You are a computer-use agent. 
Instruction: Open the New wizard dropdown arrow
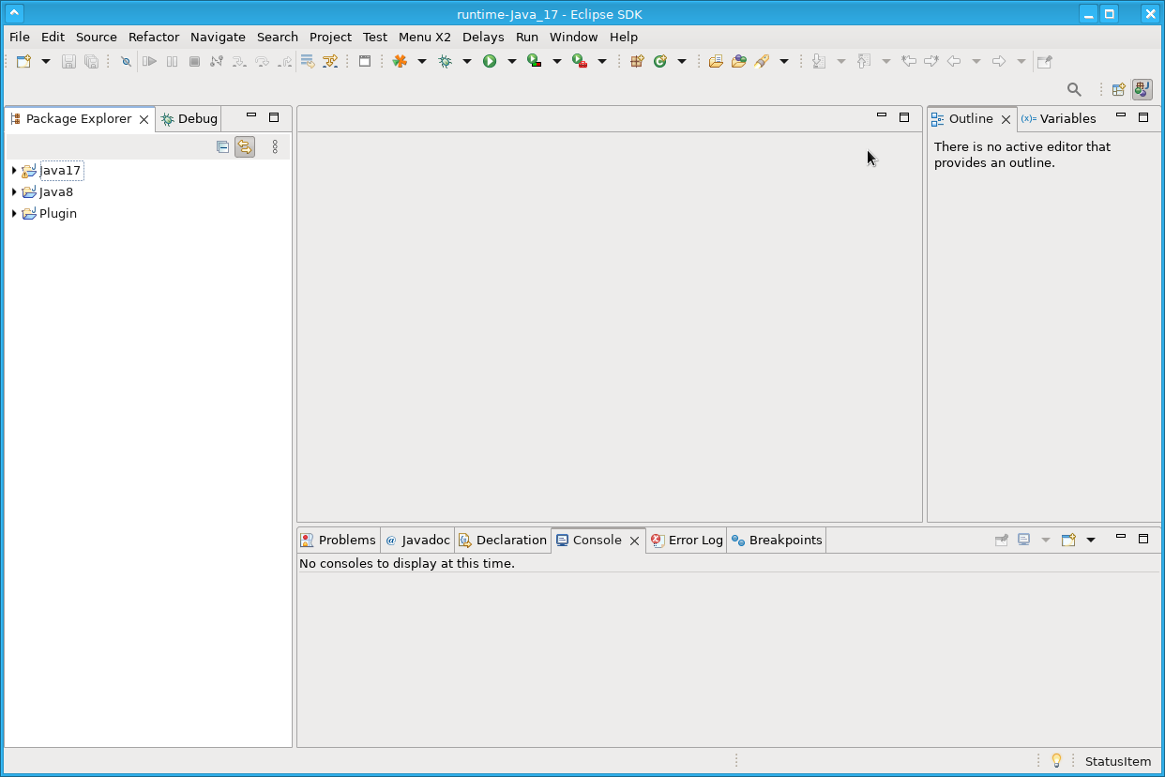pos(44,61)
